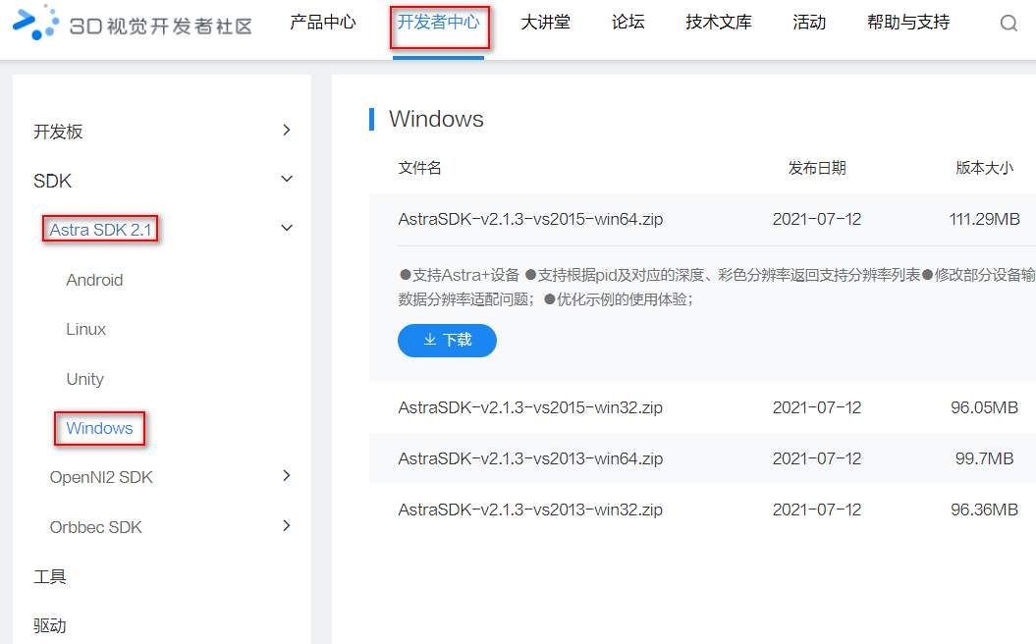
Task: Select AstraSDK-v2.1.3-vs2015-win64.zip row
Action: point(702,219)
